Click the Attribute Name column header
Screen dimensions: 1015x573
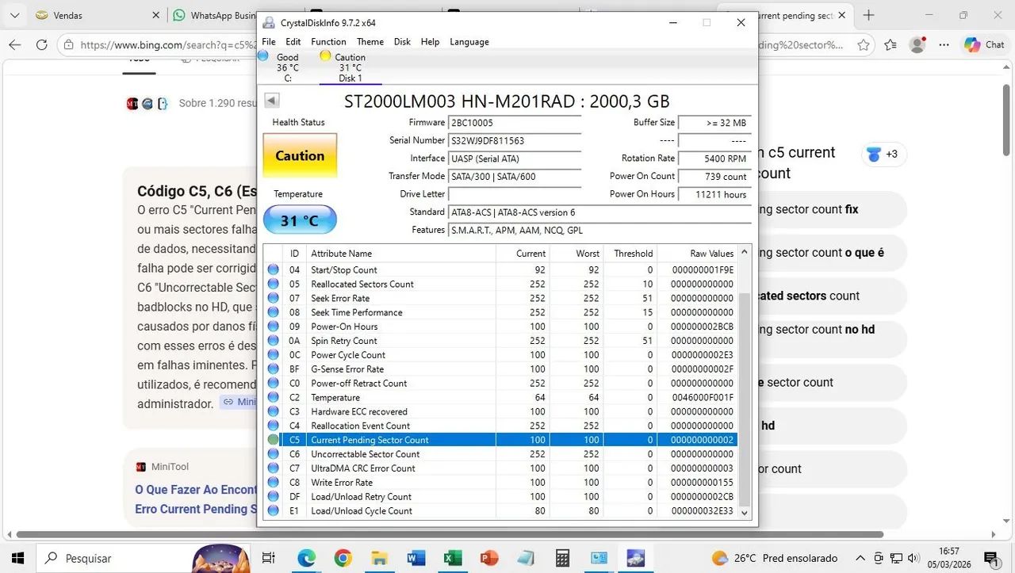pos(401,254)
